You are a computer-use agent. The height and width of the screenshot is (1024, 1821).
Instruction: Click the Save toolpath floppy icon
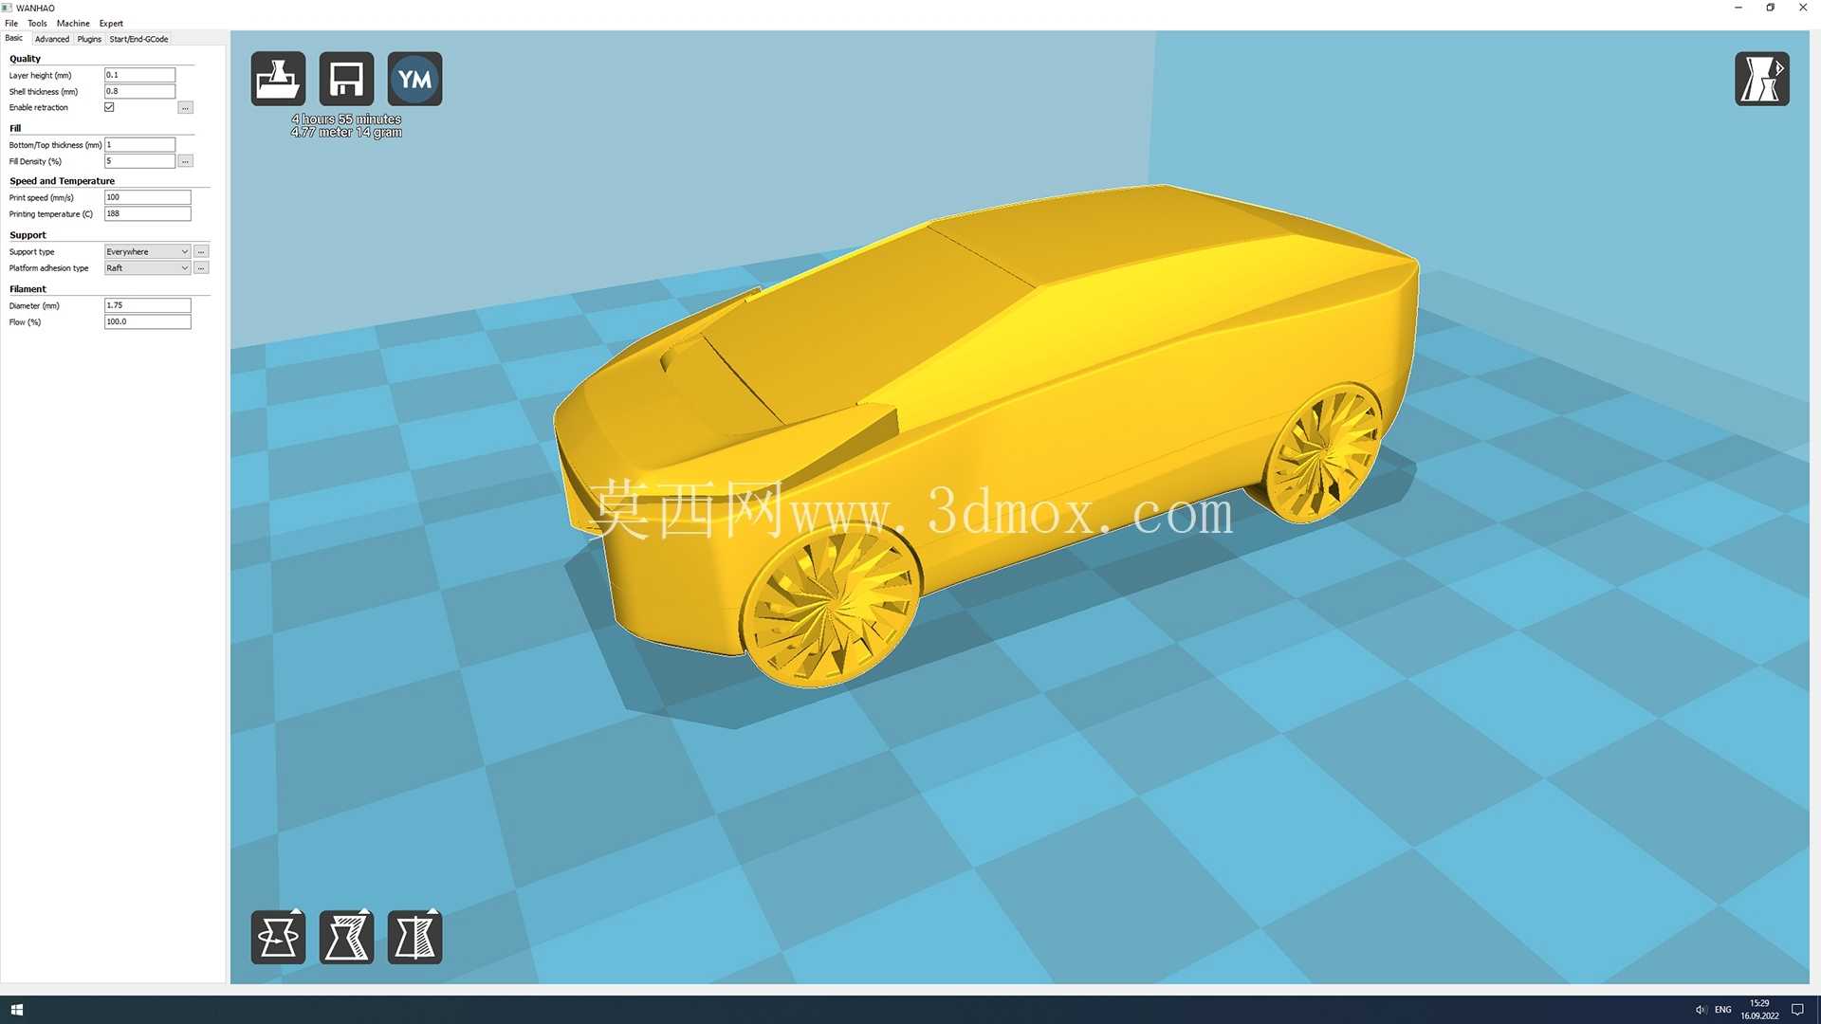pos(346,79)
